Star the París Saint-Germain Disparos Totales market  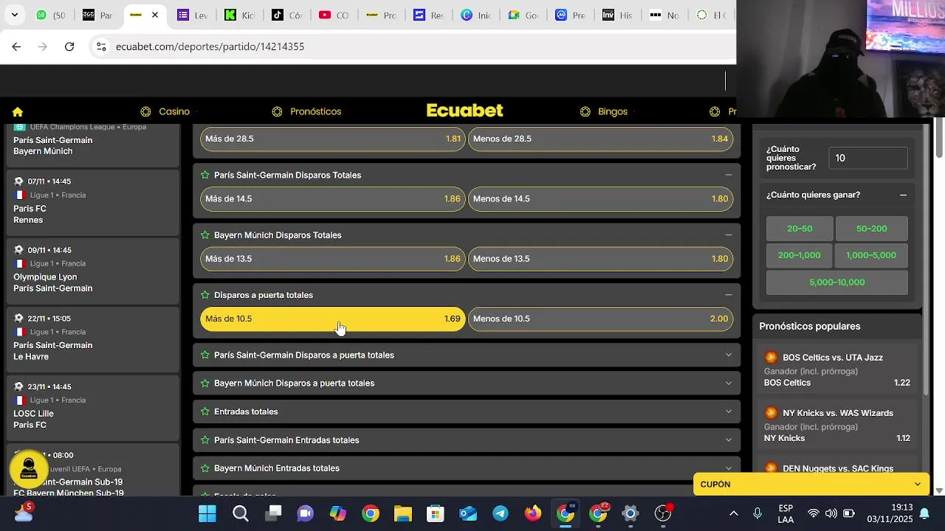pyautogui.click(x=205, y=176)
